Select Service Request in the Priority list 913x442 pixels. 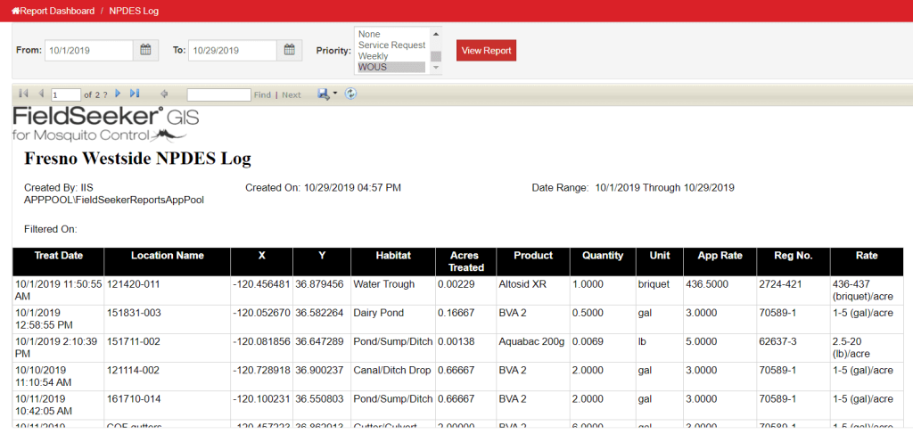[x=393, y=45]
